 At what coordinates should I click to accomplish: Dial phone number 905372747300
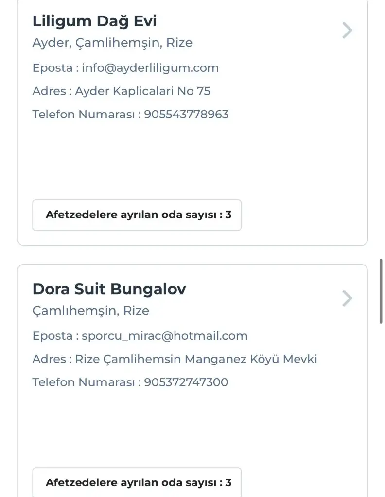tap(186, 382)
